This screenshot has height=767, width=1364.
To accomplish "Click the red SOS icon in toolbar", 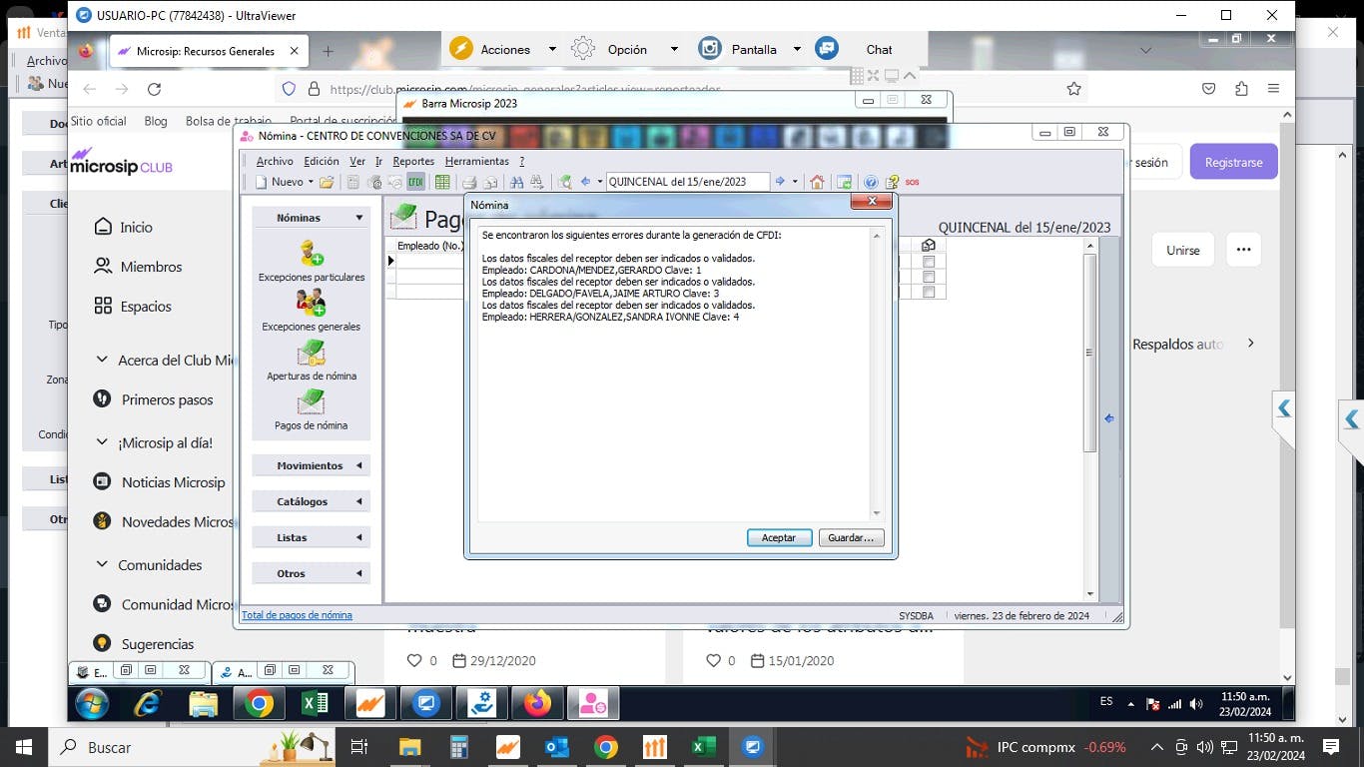I will [912, 182].
